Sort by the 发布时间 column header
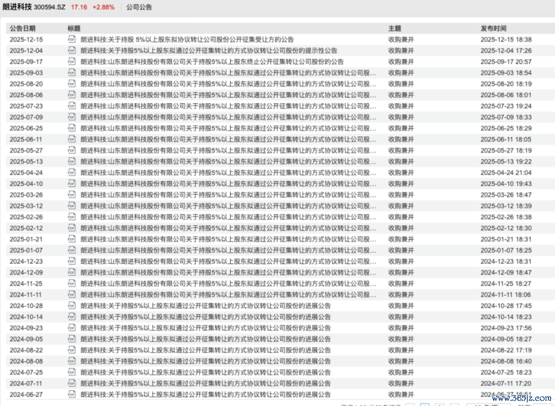555x406 pixels. click(493, 29)
